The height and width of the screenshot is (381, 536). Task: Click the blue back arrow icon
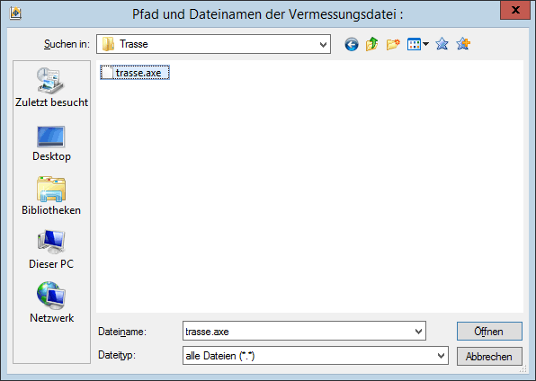(x=352, y=44)
